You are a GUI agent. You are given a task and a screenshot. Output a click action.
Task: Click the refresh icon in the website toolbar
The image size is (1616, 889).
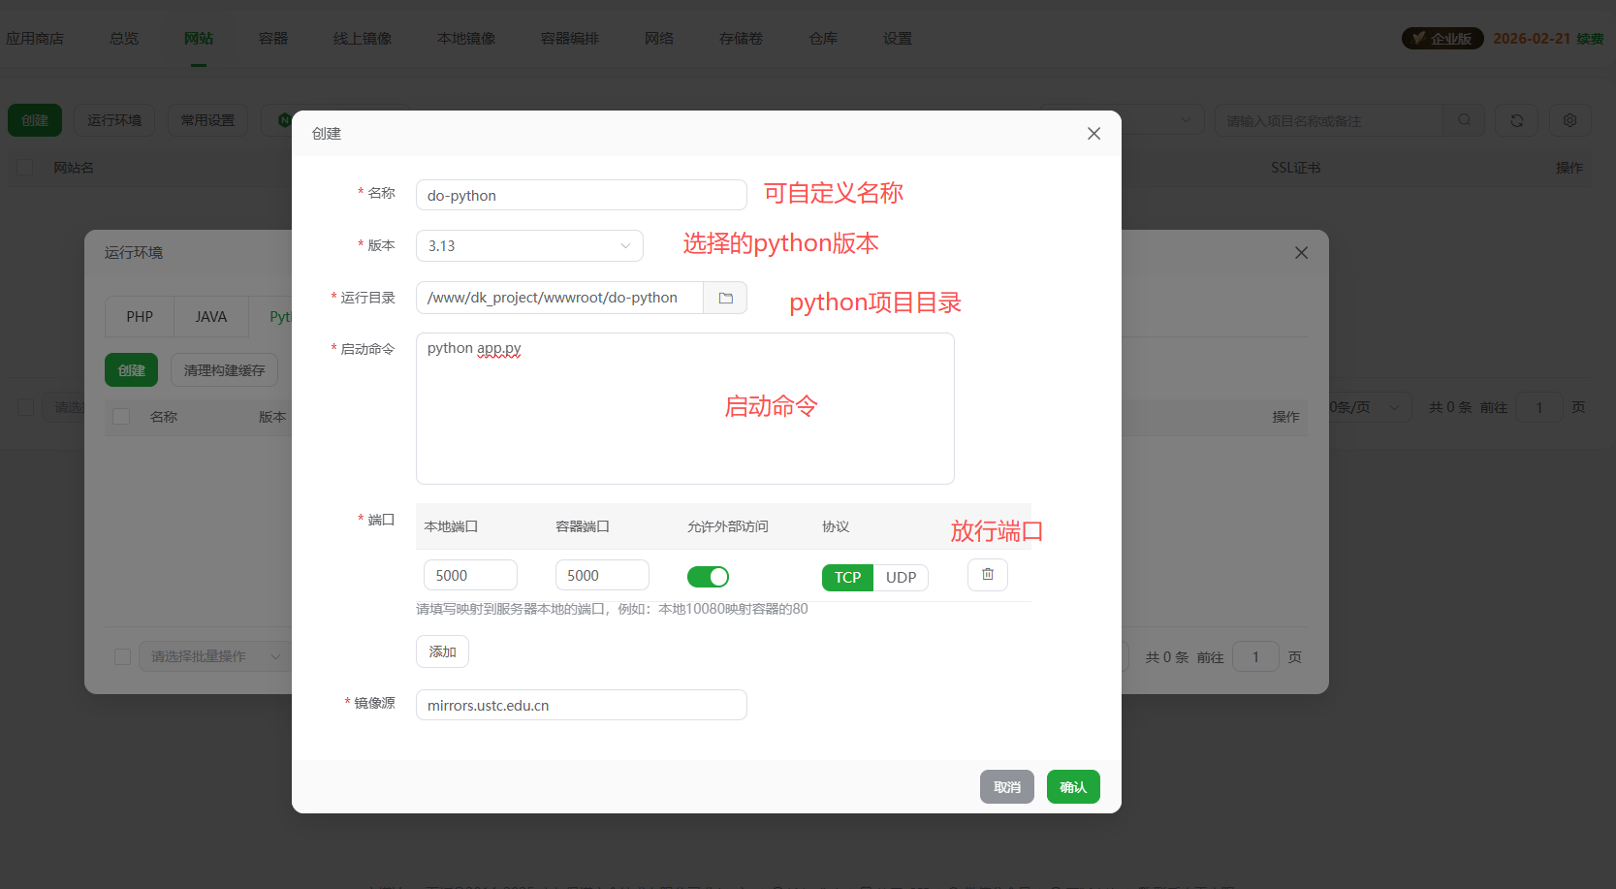pos(1516,120)
